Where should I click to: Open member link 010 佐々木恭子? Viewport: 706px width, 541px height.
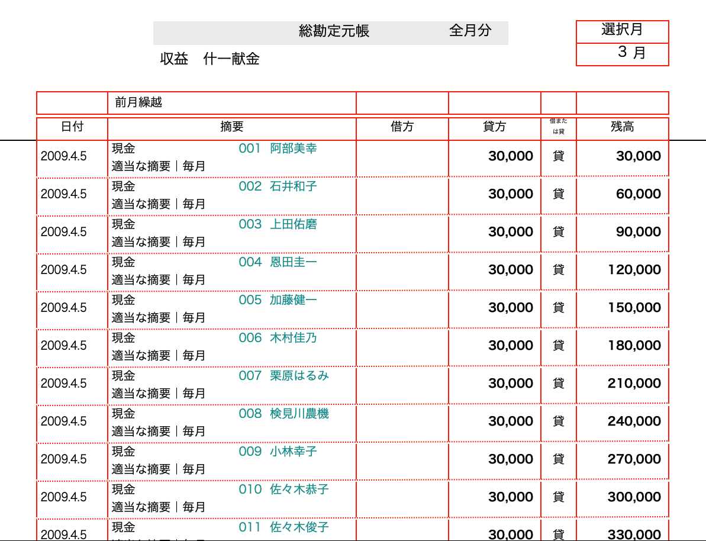pos(283,490)
